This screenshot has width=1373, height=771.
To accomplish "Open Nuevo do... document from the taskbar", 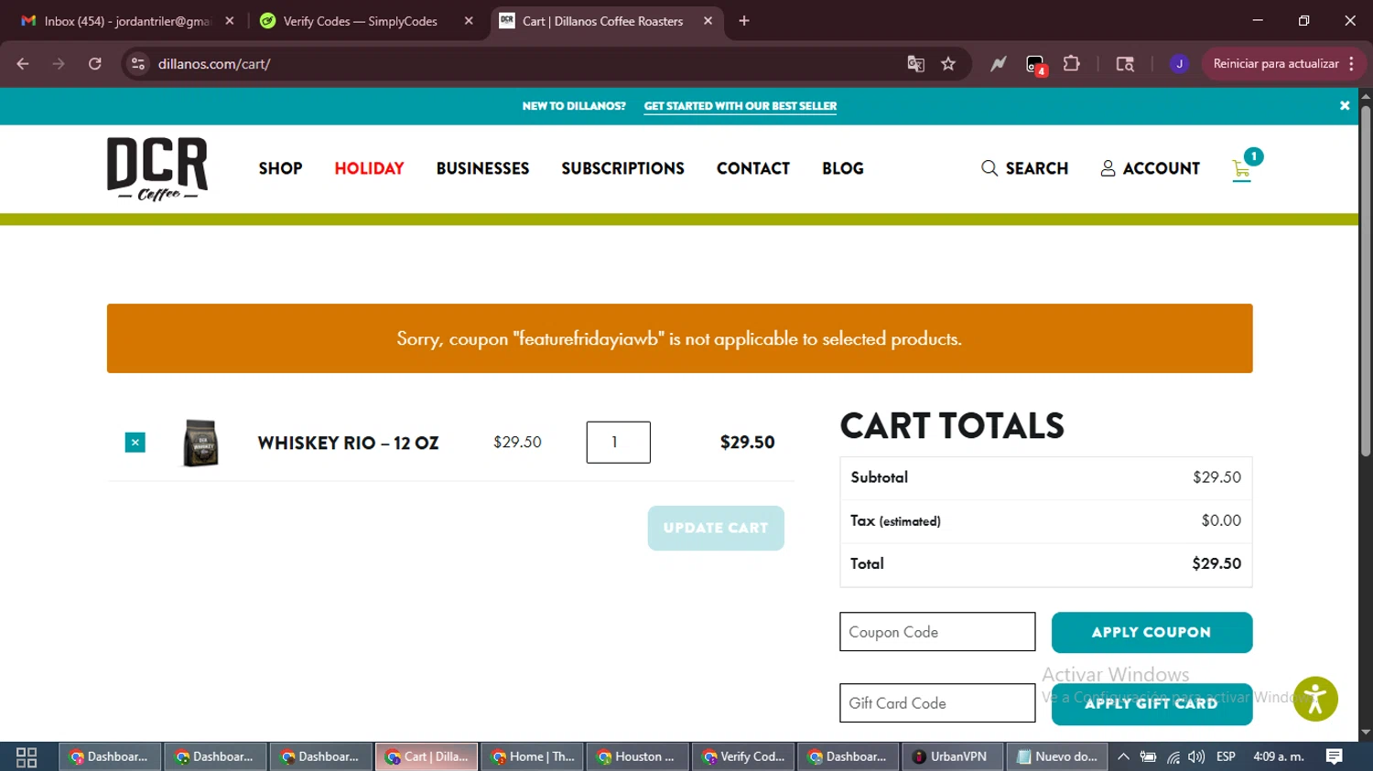I will pyautogui.click(x=1057, y=757).
